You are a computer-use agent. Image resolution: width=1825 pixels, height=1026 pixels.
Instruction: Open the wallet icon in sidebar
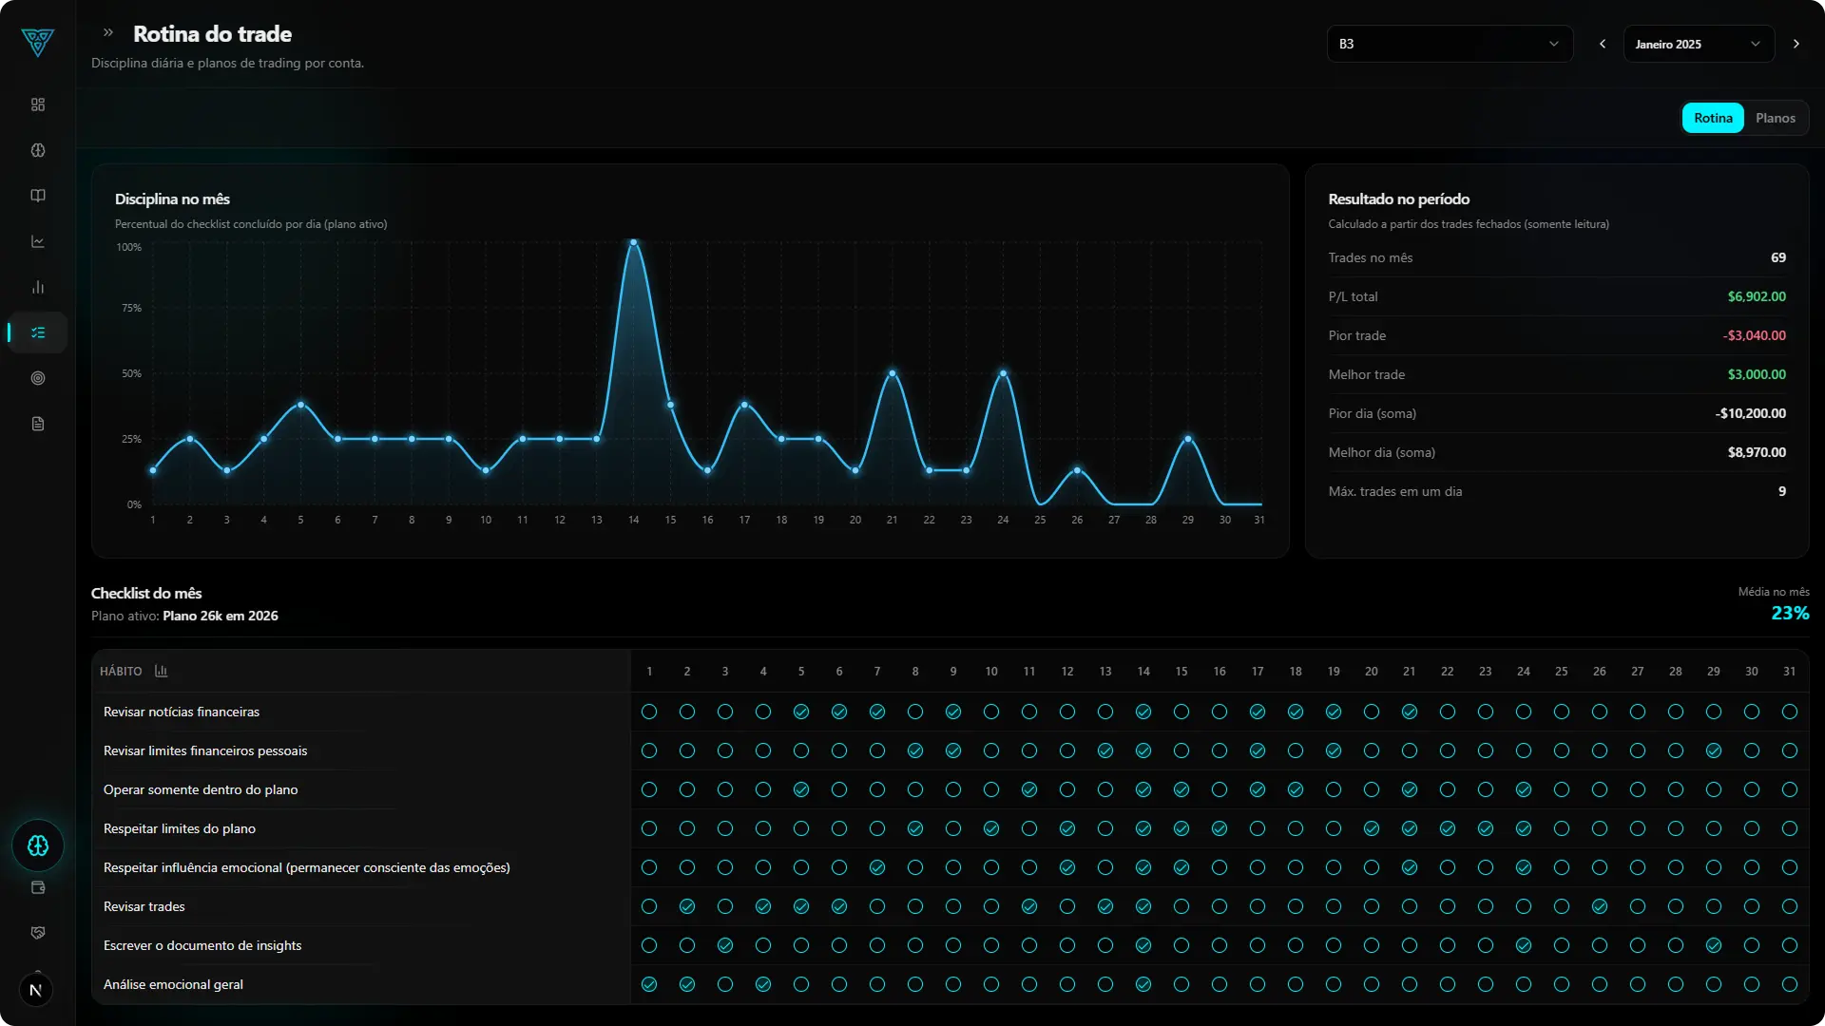(x=38, y=887)
